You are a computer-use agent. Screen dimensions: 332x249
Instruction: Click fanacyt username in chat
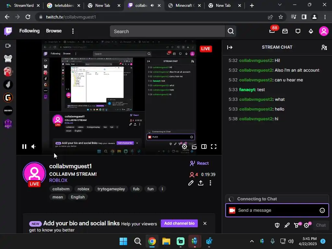pyautogui.click(x=247, y=89)
